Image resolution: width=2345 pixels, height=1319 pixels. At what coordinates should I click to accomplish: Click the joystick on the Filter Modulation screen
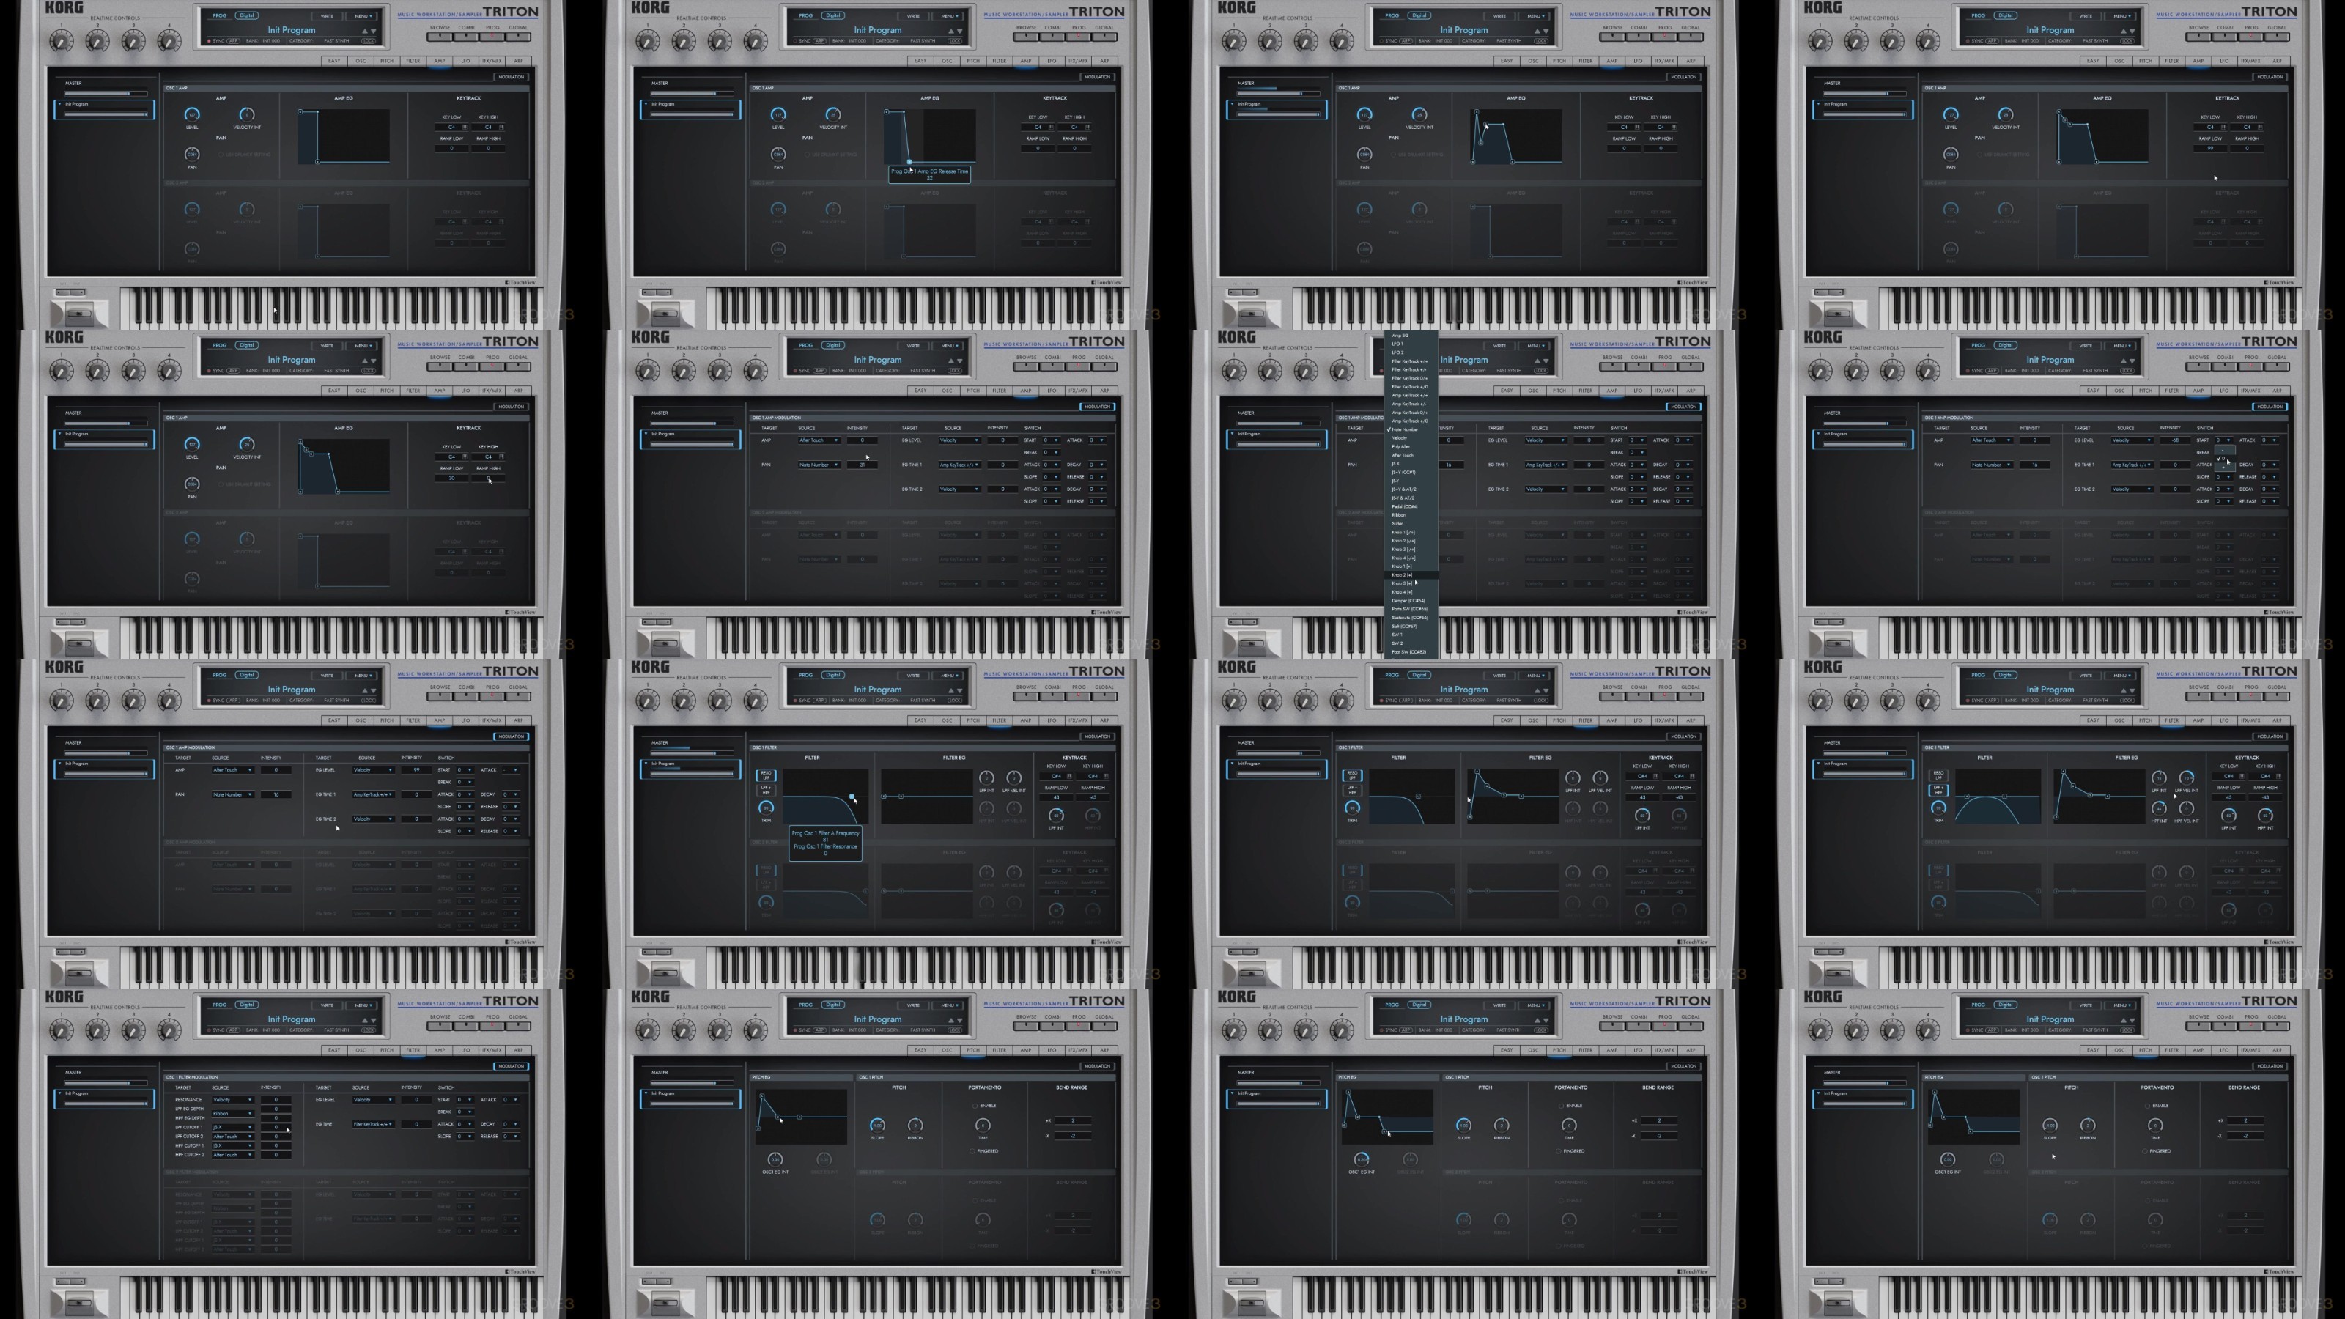click(x=79, y=1304)
